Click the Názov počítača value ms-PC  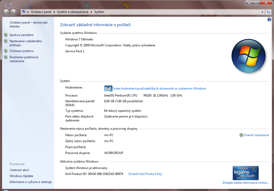click(109, 135)
